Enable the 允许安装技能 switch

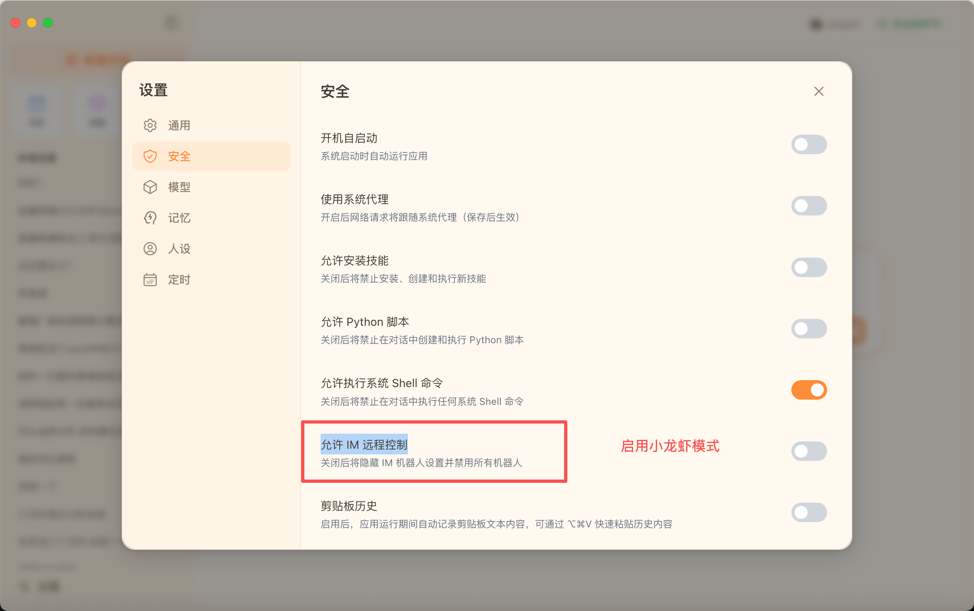tap(809, 267)
